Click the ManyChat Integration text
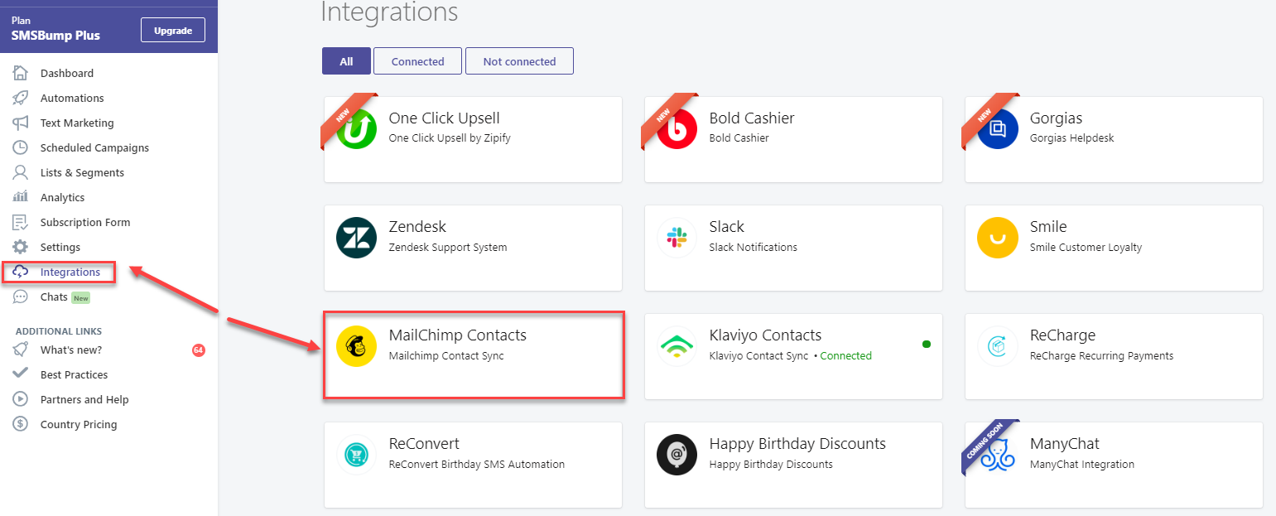Viewport: 1276px width, 516px height. [x=1081, y=464]
